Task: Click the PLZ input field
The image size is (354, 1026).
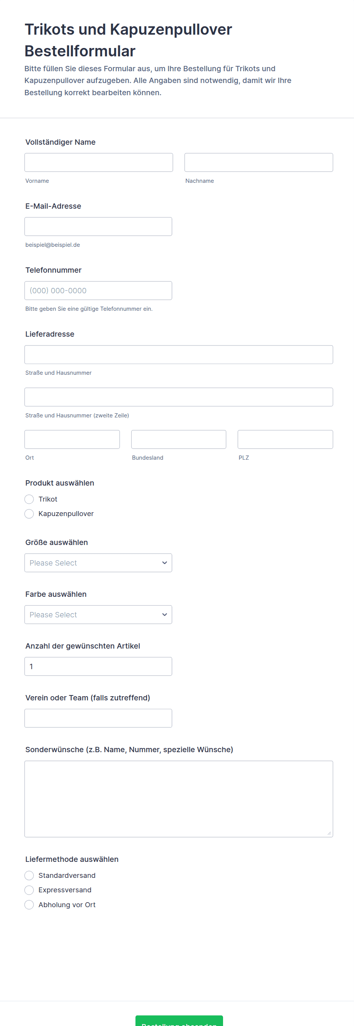Action: pyautogui.click(x=285, y=439)
